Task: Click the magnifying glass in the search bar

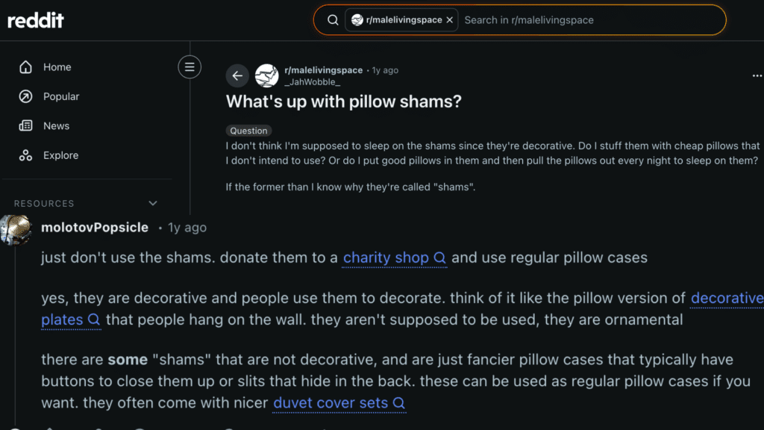Action: tap(333, 20)
